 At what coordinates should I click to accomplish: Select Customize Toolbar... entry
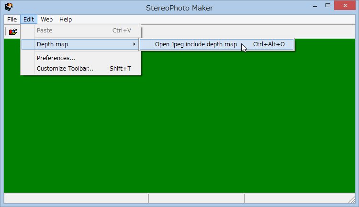[x=65, y=69]
